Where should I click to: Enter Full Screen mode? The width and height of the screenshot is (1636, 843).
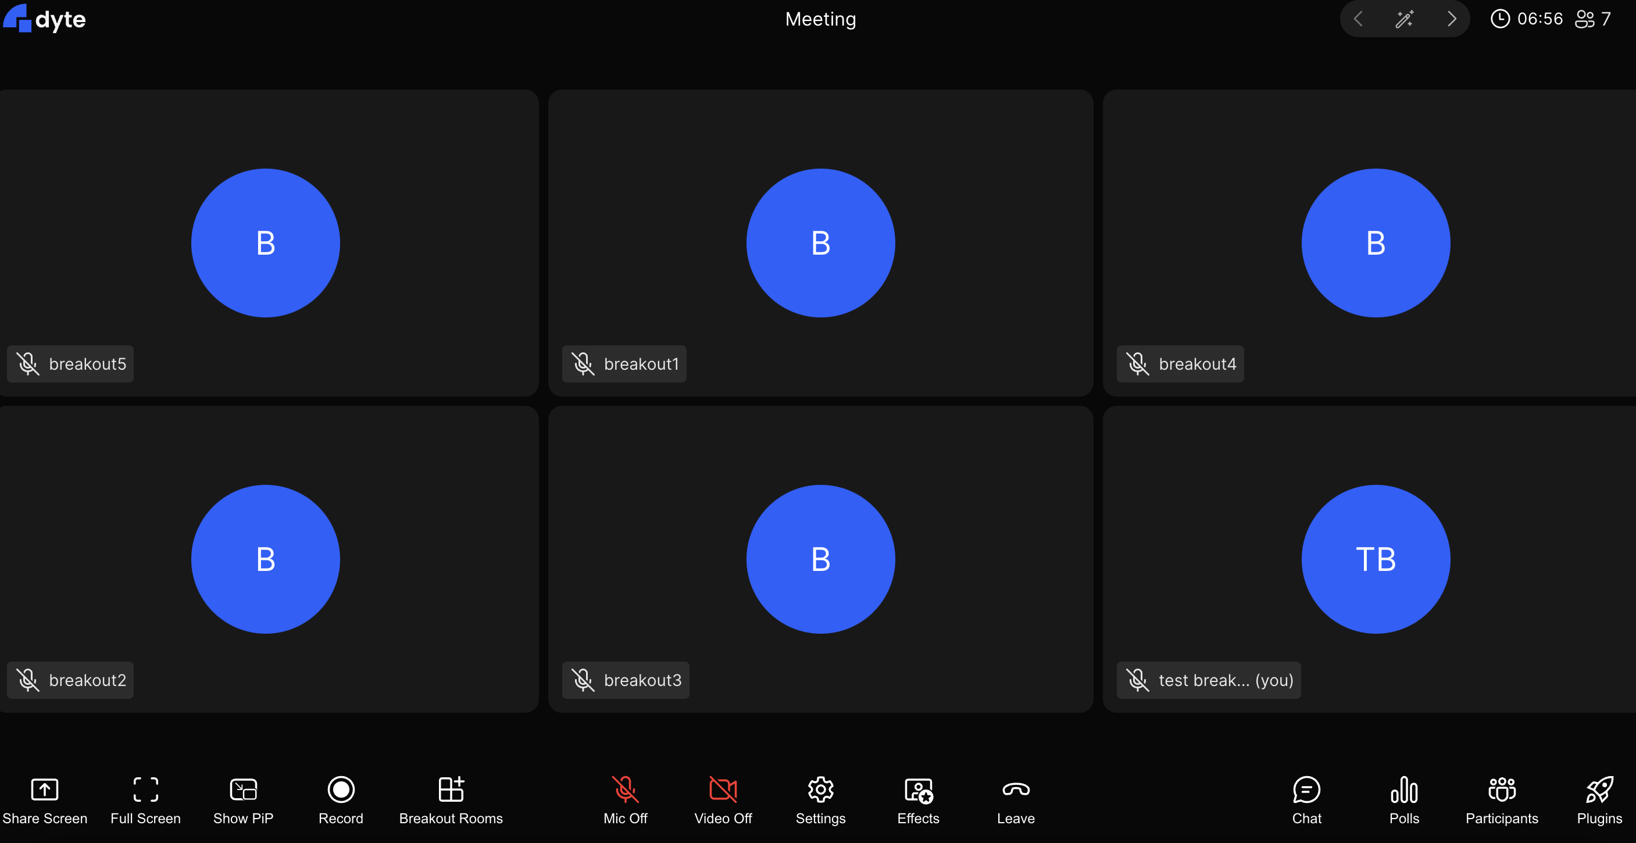[145, 790]
